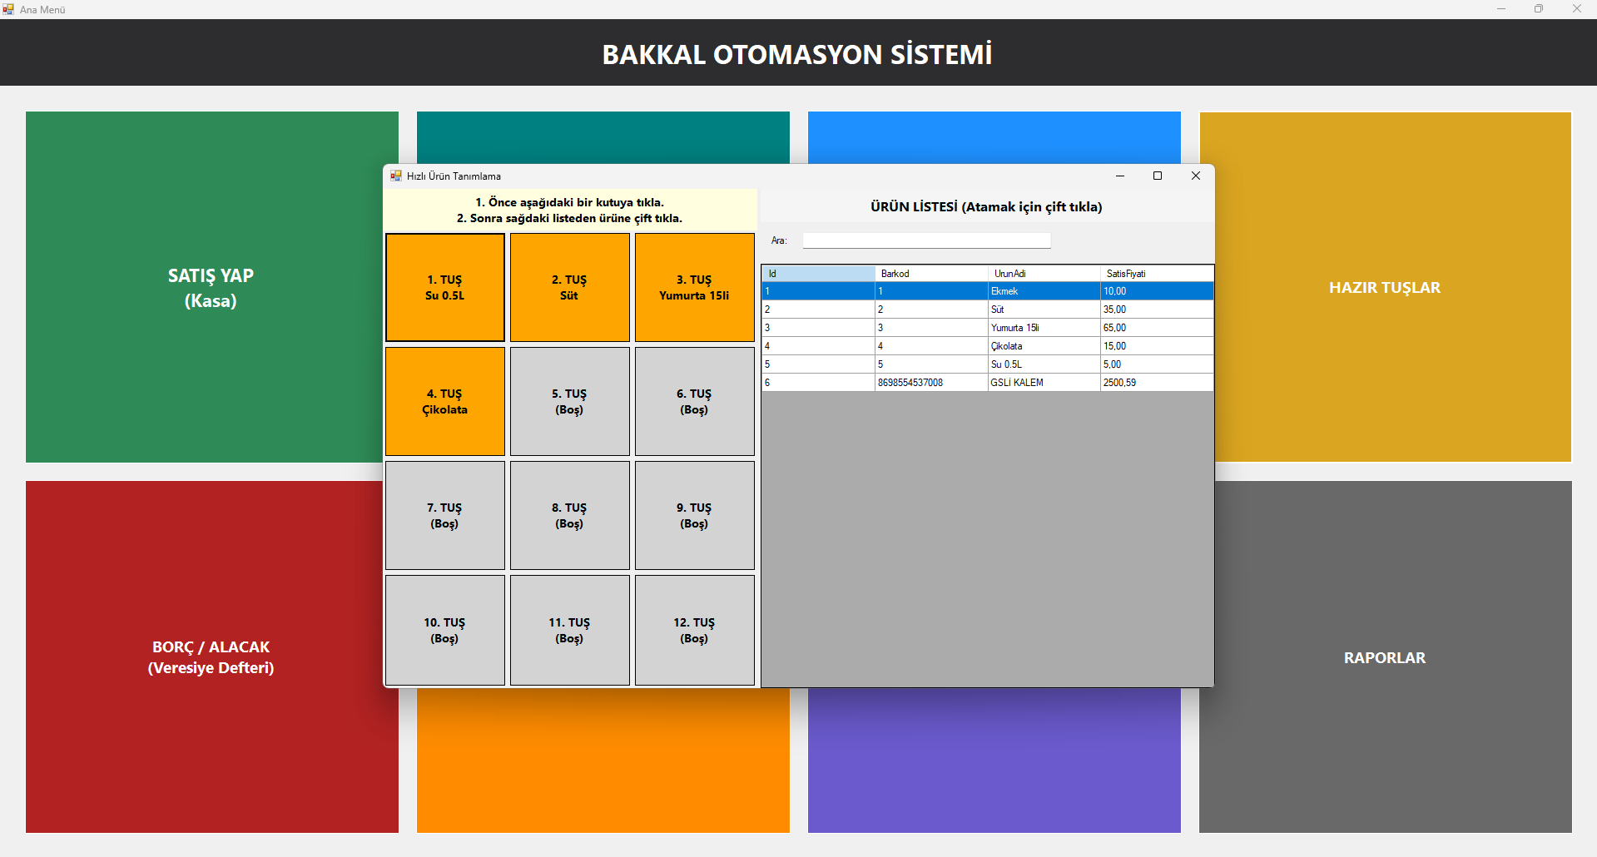Click the 2. TUŞ Süt button

pos(569,287)
